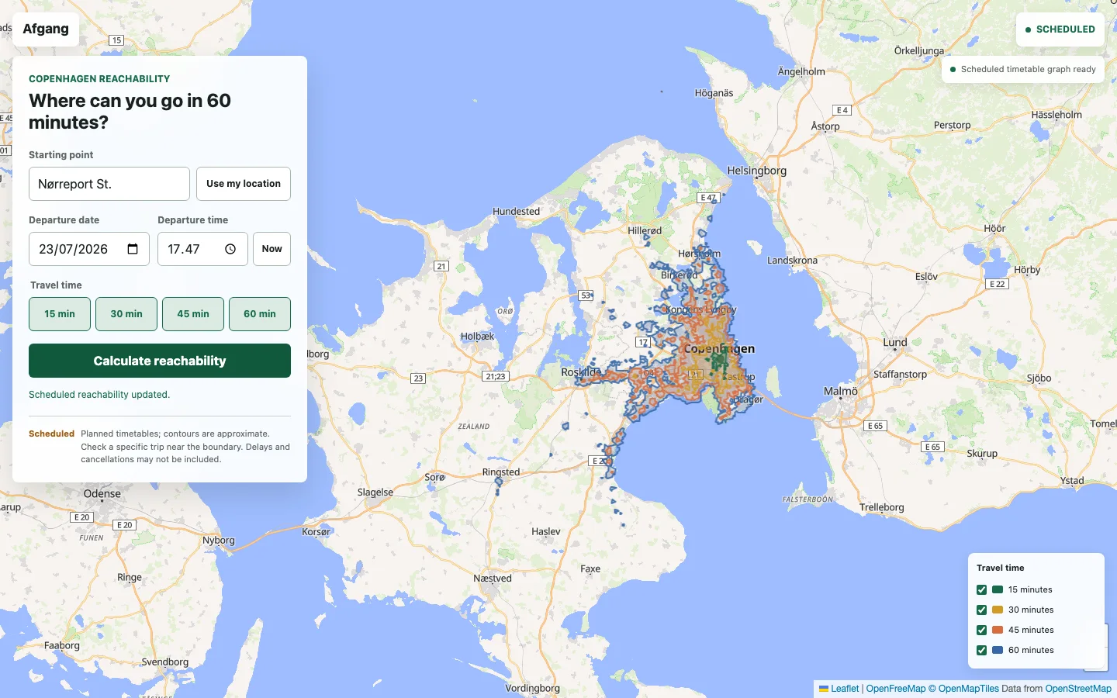
Task: Click the Use my location button
Action: (x=244, y=184)
